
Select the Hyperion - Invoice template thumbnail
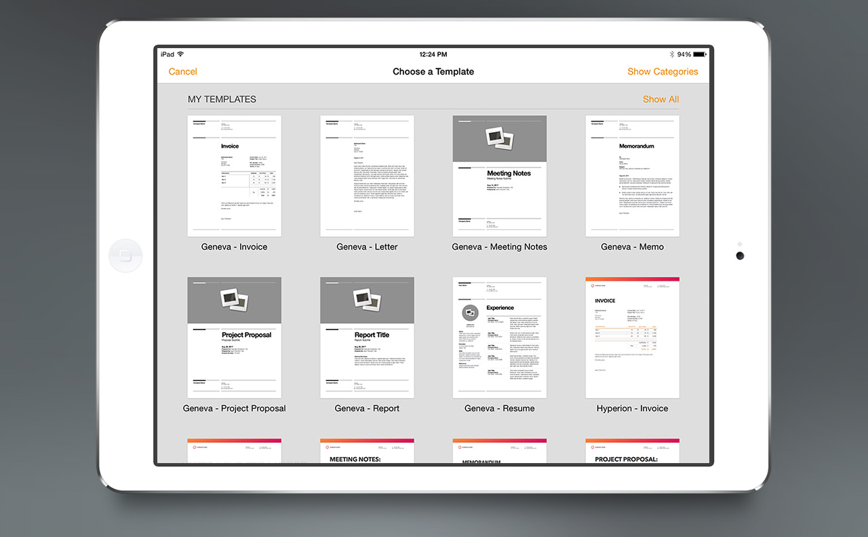pyautogui.click(x=632, y=338)
